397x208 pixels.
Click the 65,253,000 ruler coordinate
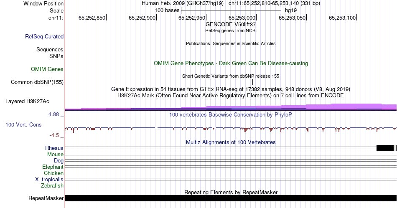[x=242, y=18]
